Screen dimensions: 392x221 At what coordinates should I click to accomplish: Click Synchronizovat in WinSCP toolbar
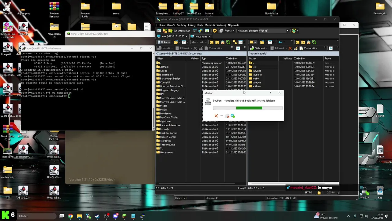pos(179,31)
